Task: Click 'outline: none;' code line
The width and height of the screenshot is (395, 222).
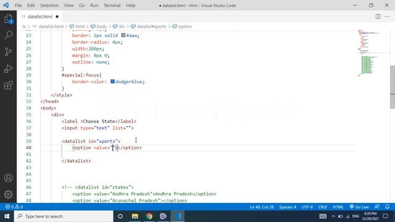Action: pos(91,62)
